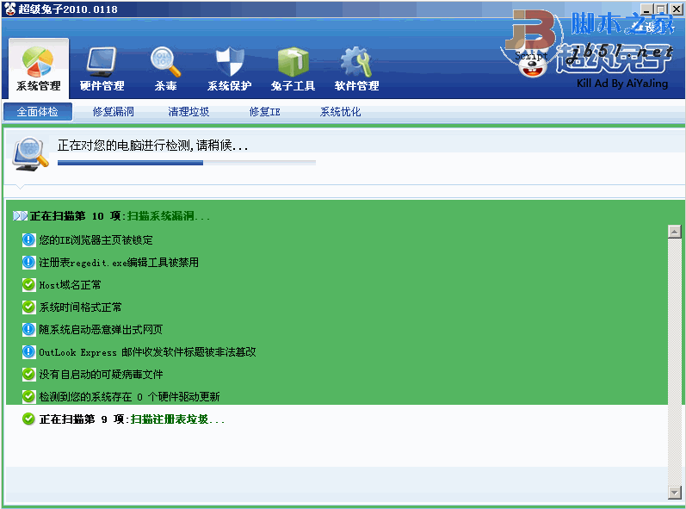The image size is (686, 509).
Task: Select text 没有自启动的可疑病毒文件
Action: [101, 374]
